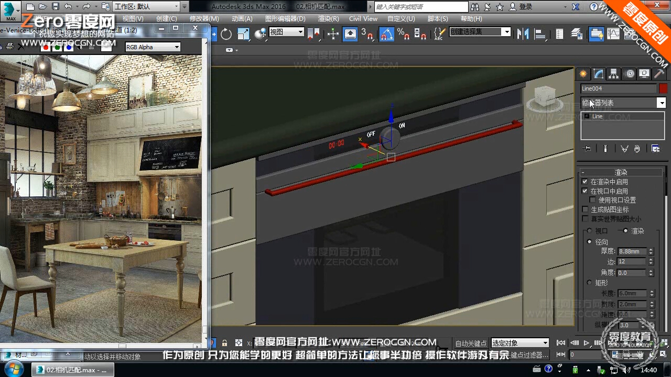Open the Display command panel tab
671x377 pixels.
pos(644,74)
